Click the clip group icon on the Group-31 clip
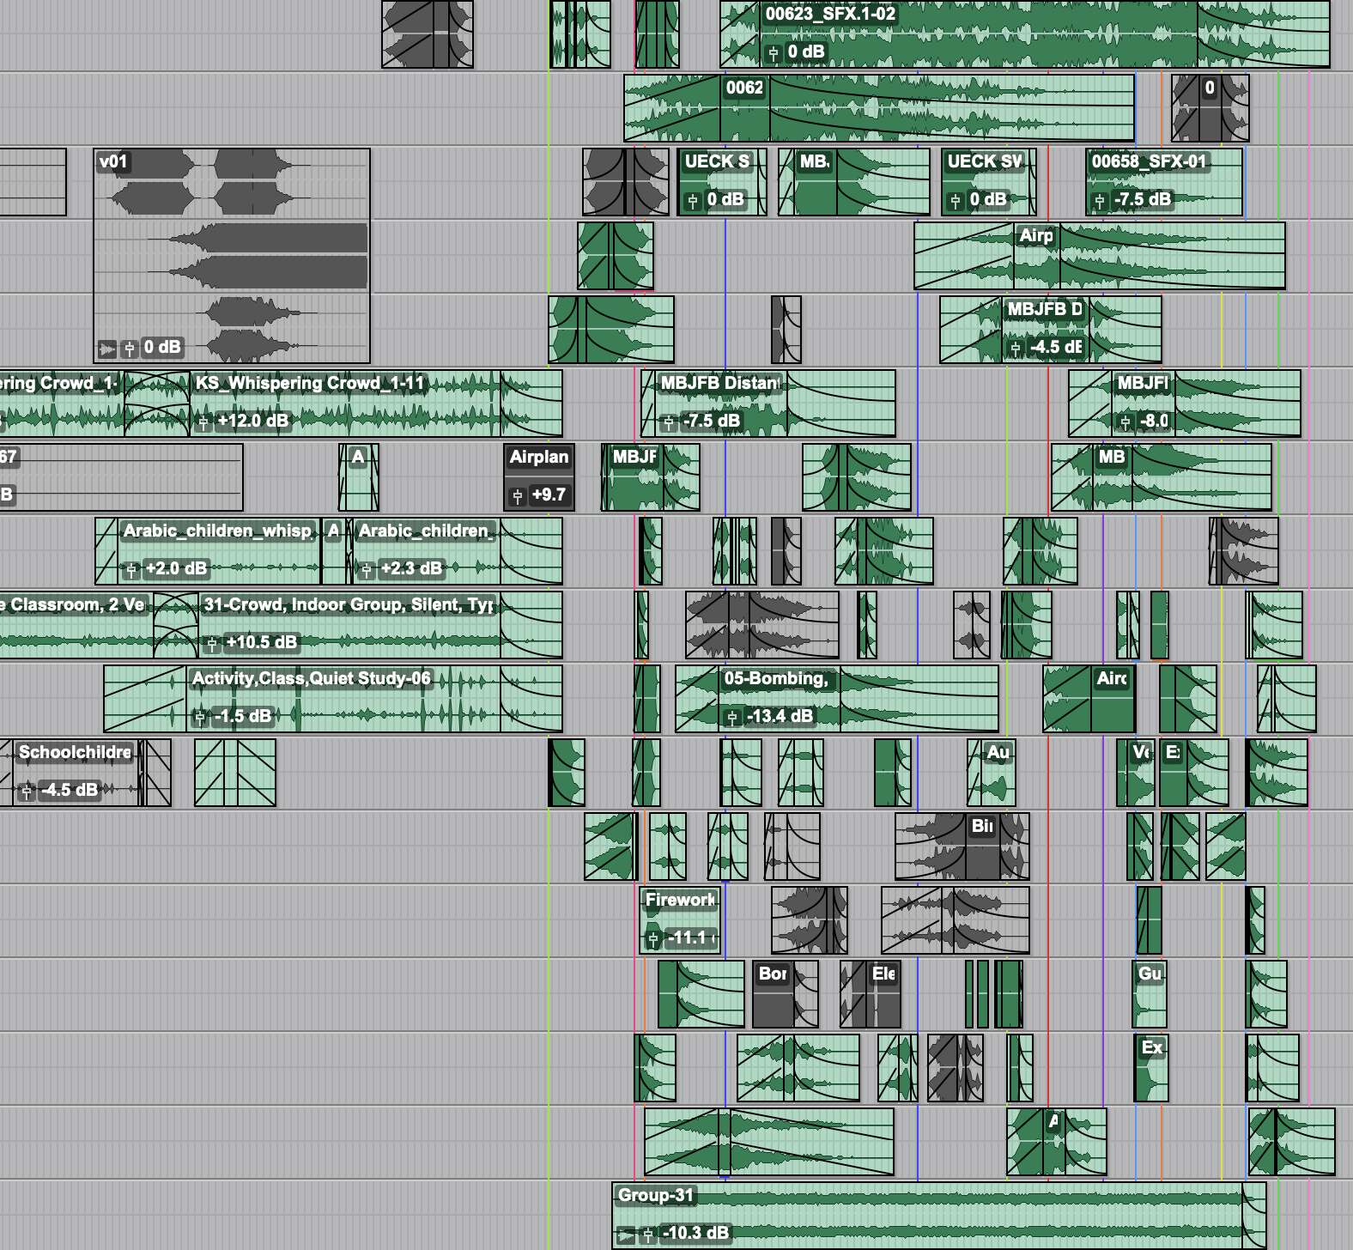 point(626,1234)
